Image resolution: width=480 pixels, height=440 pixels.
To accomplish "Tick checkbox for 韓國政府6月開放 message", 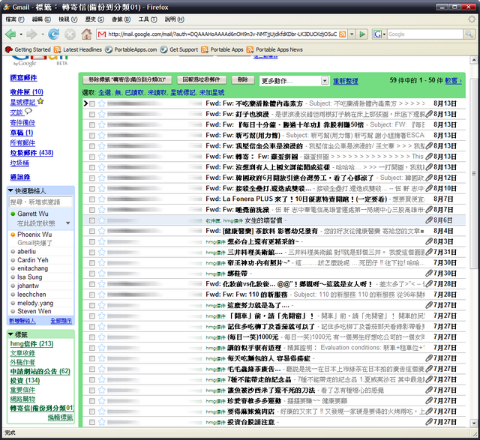I will [x=91, y=178].
